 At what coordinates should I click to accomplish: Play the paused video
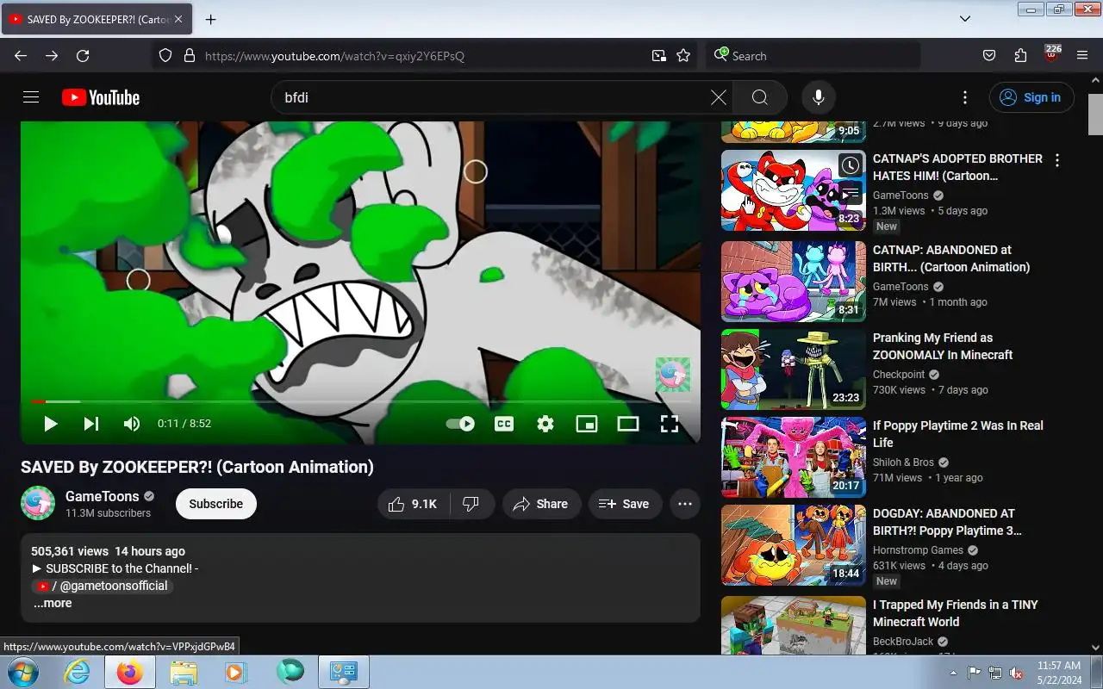(x=50, y=424)
